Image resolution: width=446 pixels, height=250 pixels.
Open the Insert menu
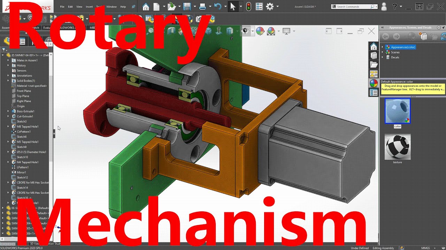pos(89,7)
